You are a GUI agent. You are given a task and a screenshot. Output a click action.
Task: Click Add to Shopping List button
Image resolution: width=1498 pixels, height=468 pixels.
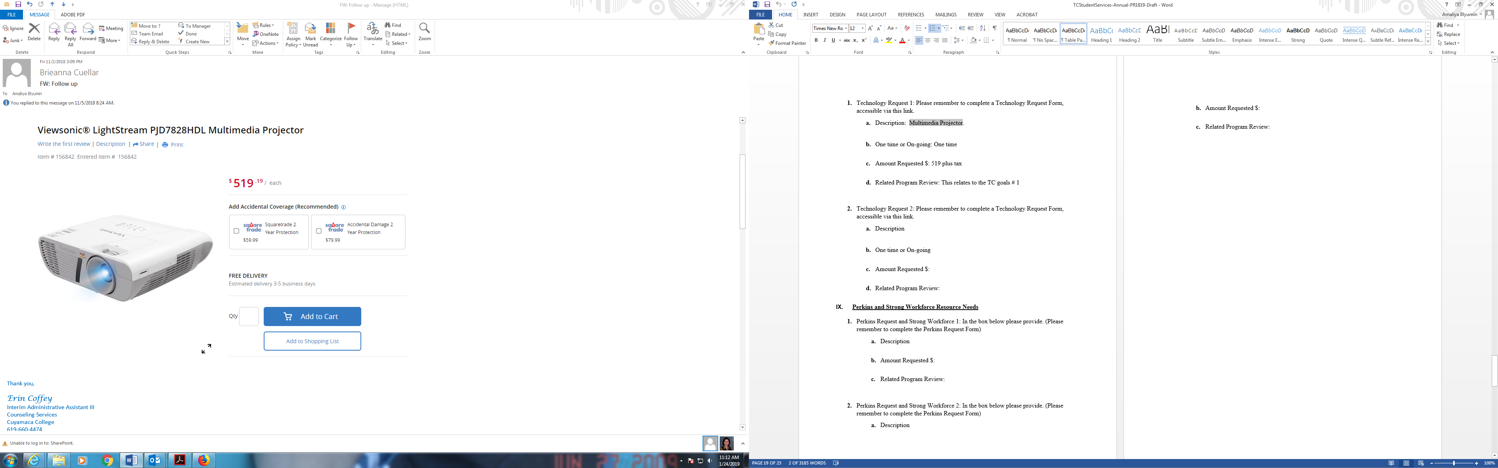click(312, 341)
